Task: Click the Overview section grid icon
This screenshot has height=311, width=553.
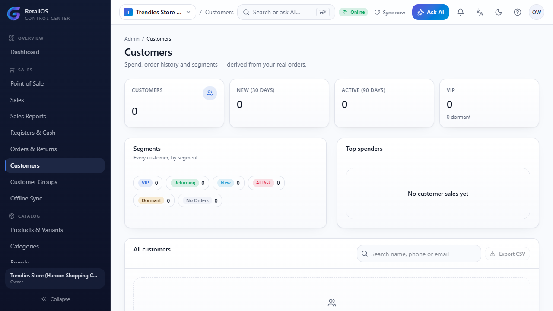Action: (x=12, y=38)
